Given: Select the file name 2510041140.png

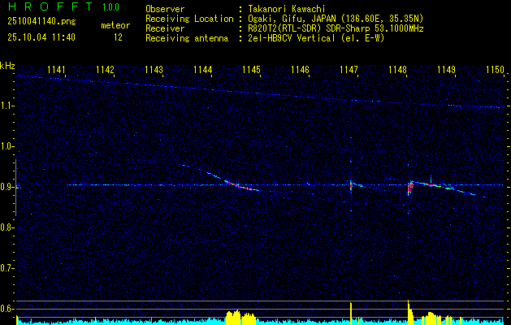Looking at the screenshot, I should pos(41,21).
